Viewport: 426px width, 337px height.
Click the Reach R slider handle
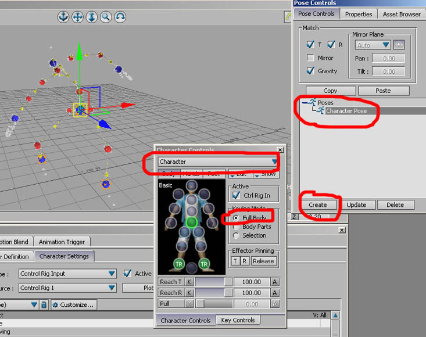coord(228,293)
